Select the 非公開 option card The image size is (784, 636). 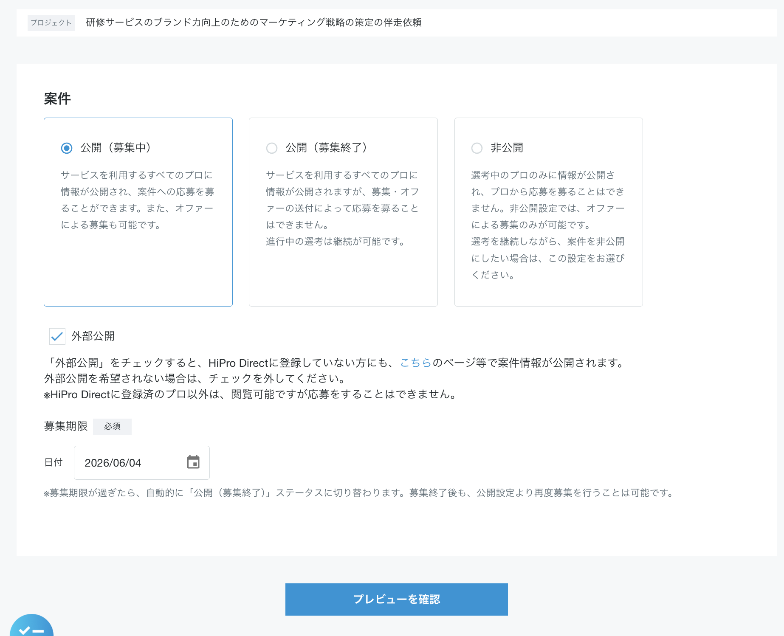[548, 212]
